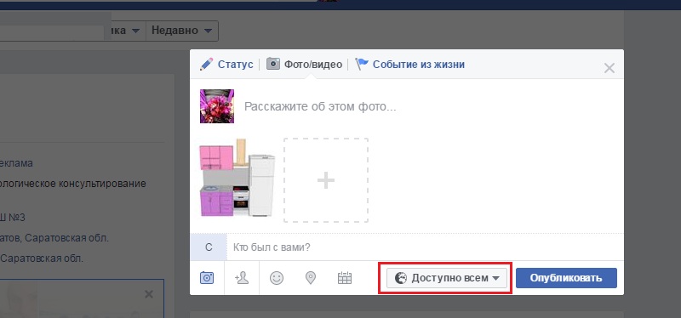Image resolution: width=681 pixels, height=318 pixels.
Task: Click the Саратовская обл. text in background
Action: pyautogui.click(x=42, y=258)
